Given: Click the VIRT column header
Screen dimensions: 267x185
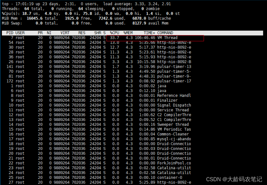Looking at the screenshot, I should (65, 33).
